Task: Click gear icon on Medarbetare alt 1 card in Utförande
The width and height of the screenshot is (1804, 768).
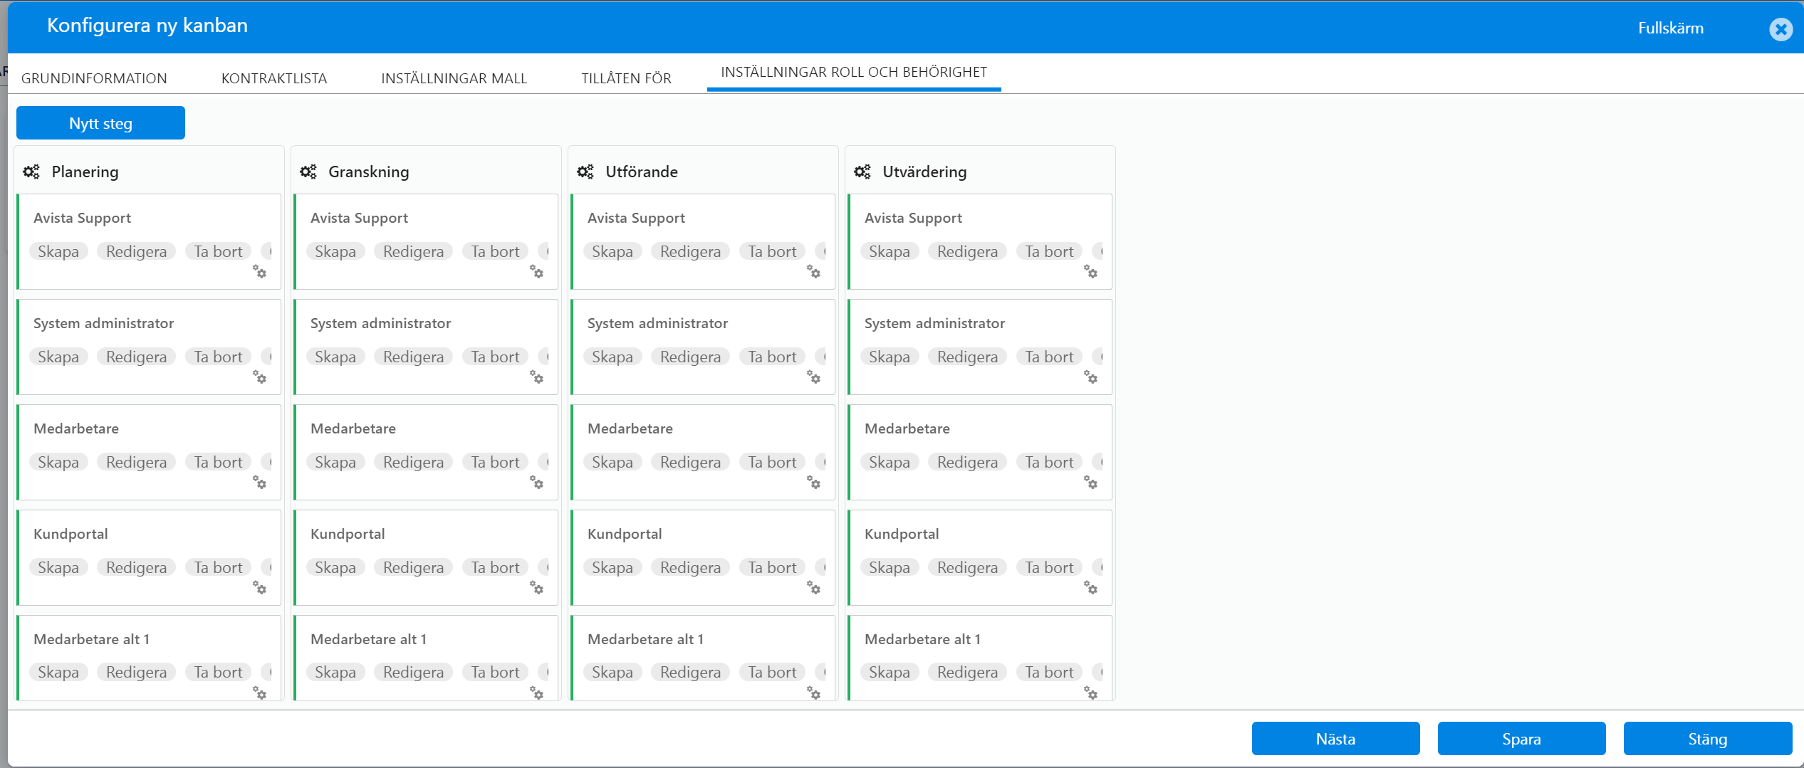Action: 814,693
